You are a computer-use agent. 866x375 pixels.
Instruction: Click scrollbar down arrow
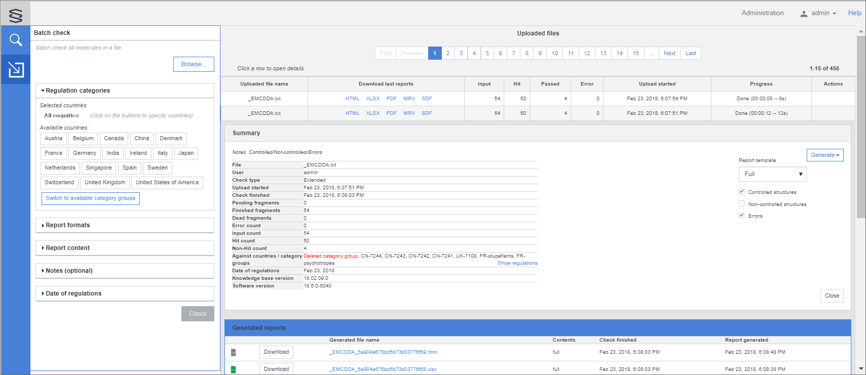point(861,369)
